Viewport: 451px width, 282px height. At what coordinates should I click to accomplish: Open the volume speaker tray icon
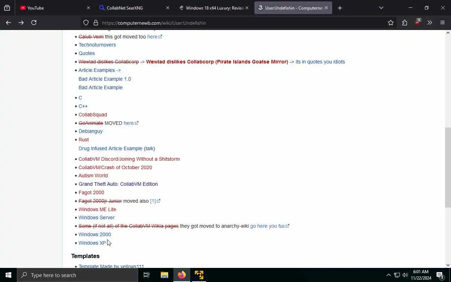tap(405, 275)
